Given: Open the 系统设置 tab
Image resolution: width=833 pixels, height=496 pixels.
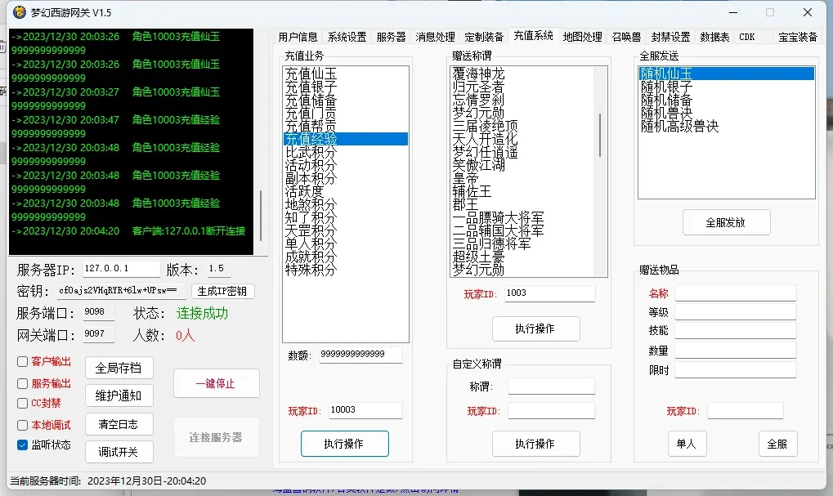Looking at the screenshot, I should (347, 37).
